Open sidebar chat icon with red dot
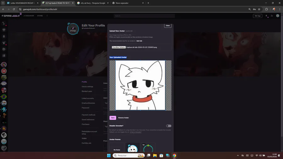This screenshot has height=159, width=283. (4, 24)
